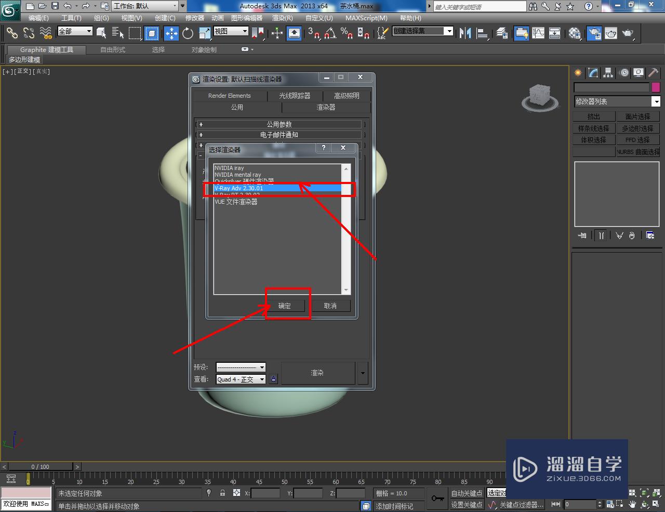Switch to 高级照明 tab
Screen dimensions: 665x512
[347, 96]
